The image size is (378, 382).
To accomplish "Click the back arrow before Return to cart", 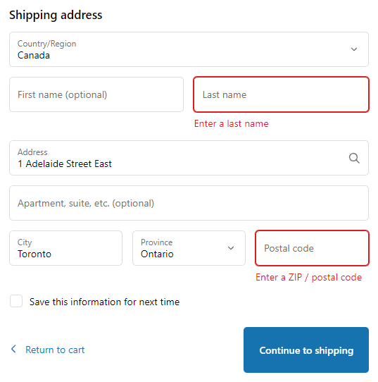I will 13,349.
